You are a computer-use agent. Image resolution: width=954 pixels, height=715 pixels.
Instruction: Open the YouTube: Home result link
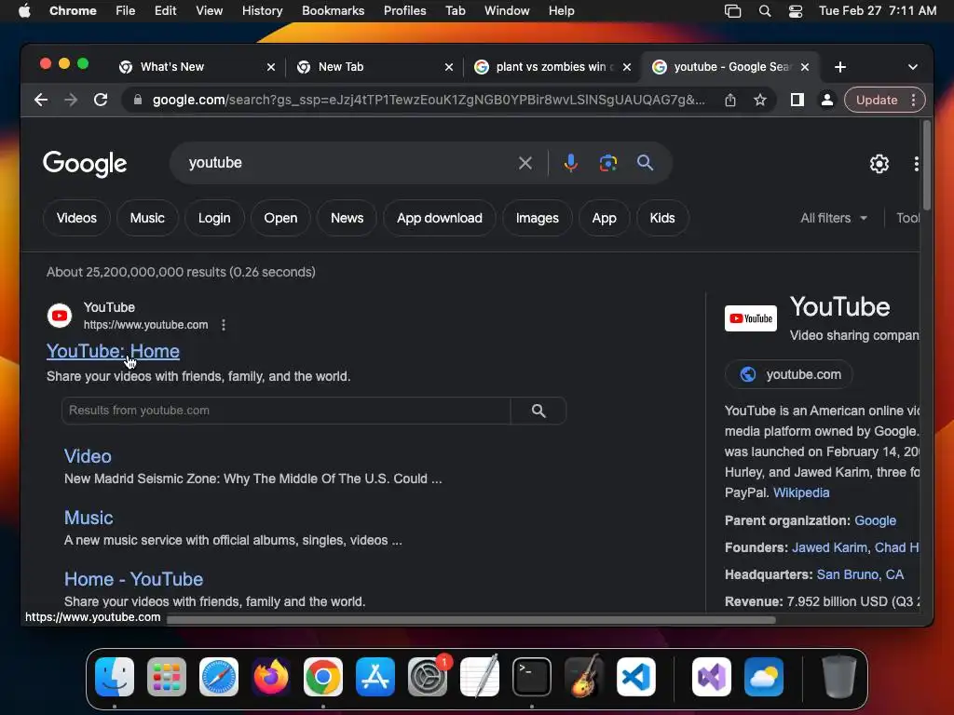tap(113, 351)
